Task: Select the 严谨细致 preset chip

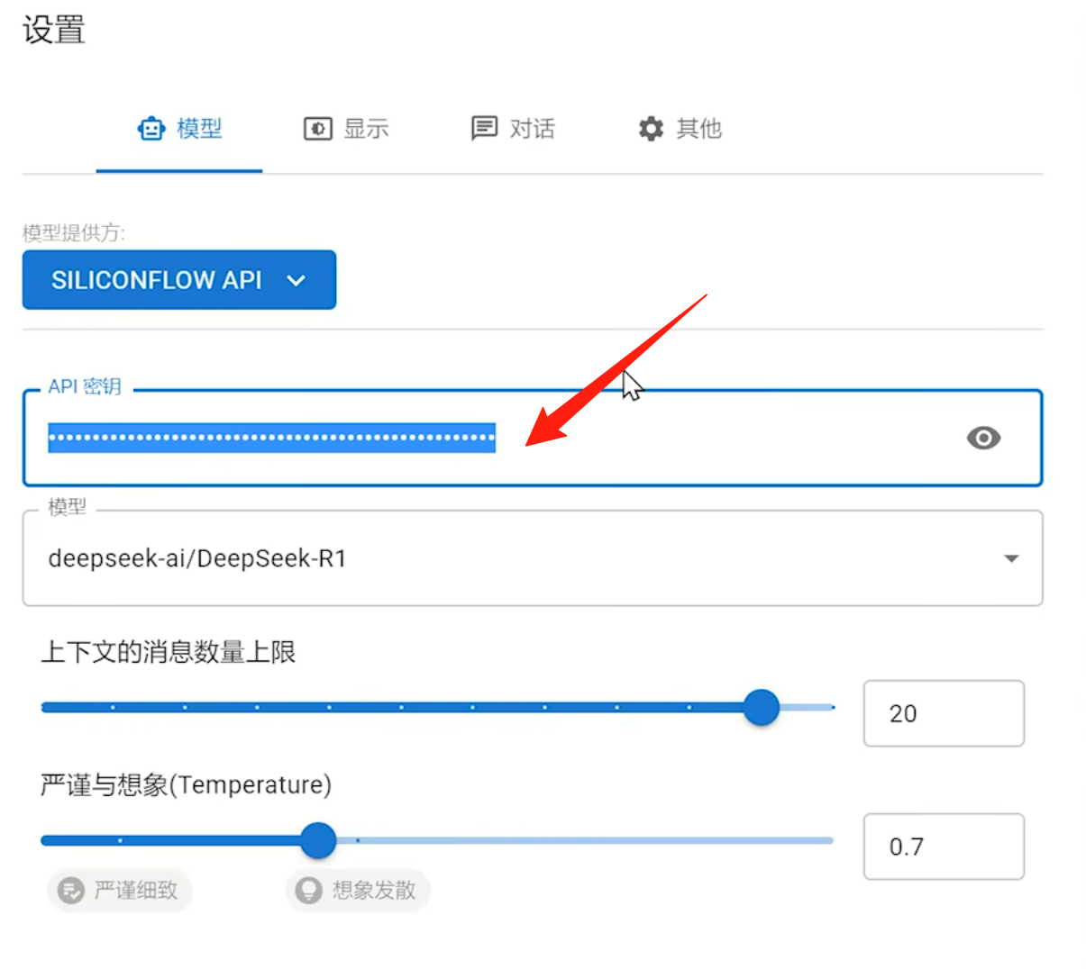Action: (x=119, y=891)
